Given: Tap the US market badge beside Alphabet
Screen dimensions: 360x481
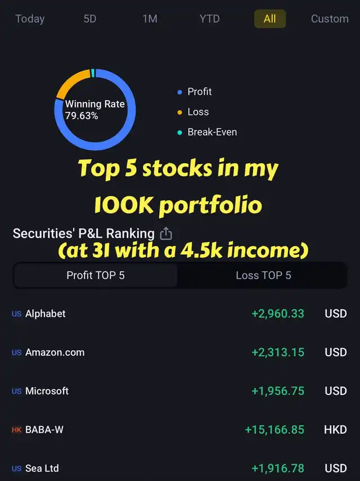Looking at the screenshot, I should pyautogui.click(x=16, y=314).
